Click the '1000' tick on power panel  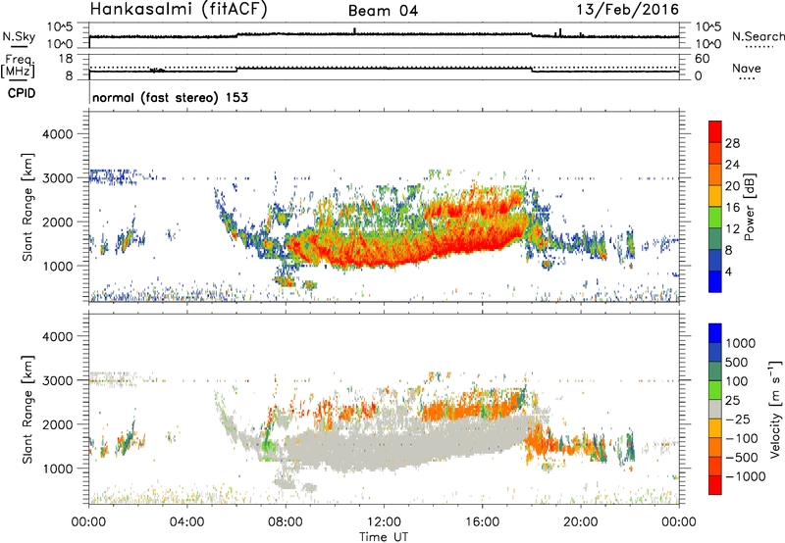(57, 266)
